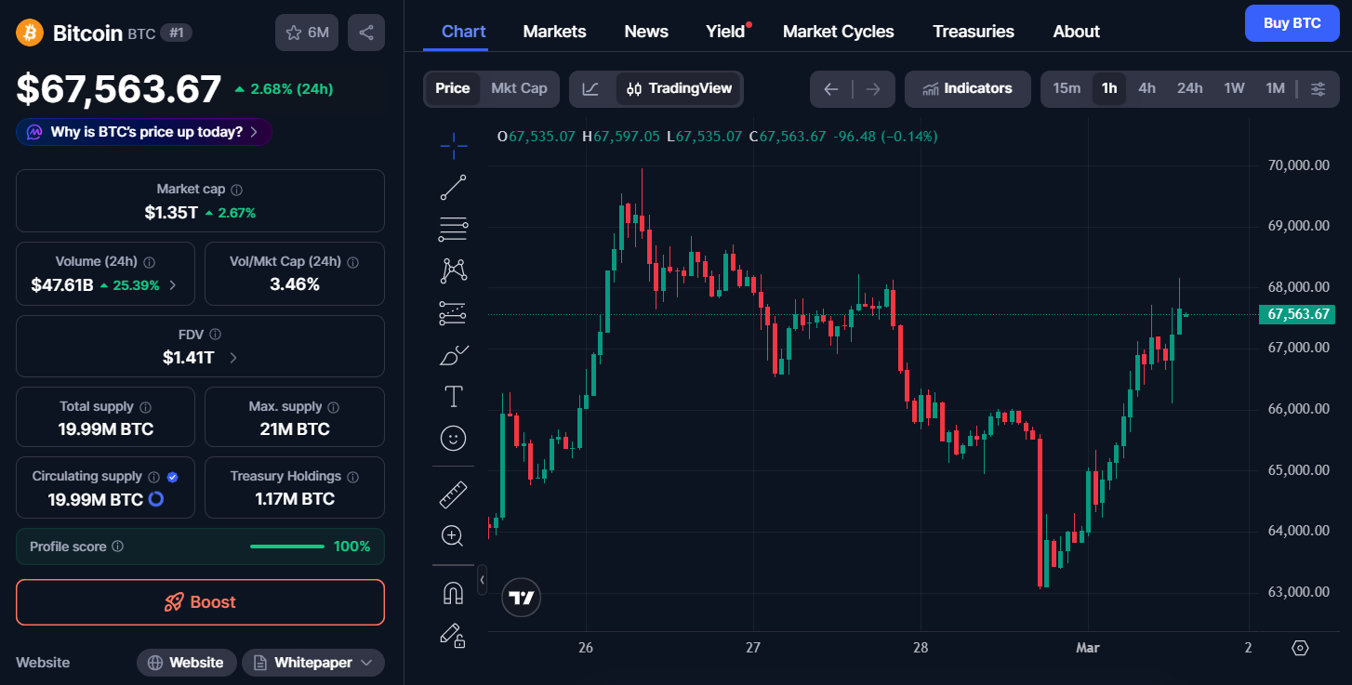
Task: Collapse drawing toolbar side handle
Action: click(x=482, y=580)
